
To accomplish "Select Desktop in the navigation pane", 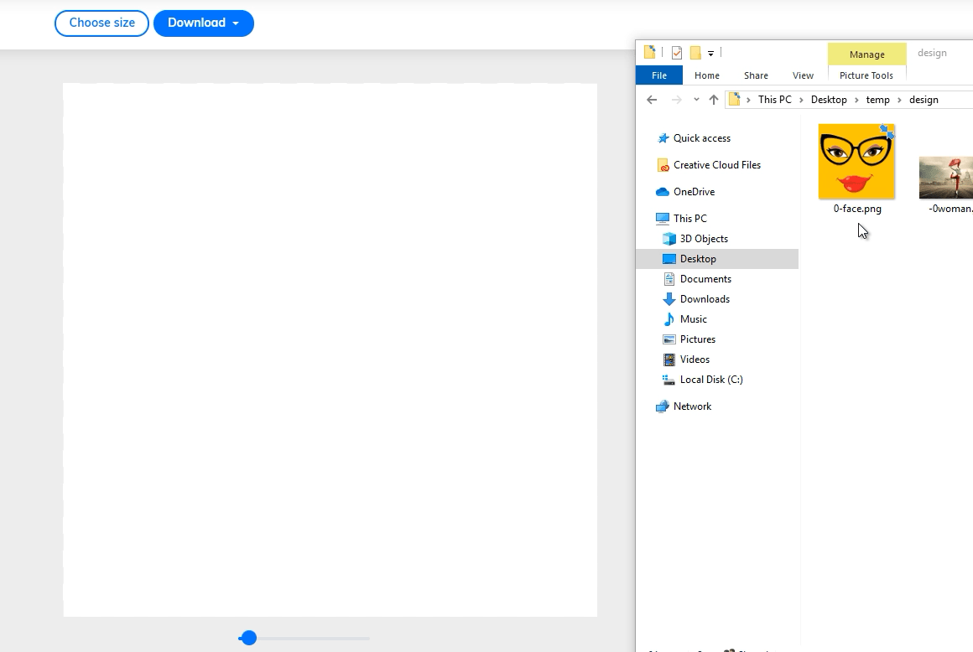I will (x=716, y=258).
